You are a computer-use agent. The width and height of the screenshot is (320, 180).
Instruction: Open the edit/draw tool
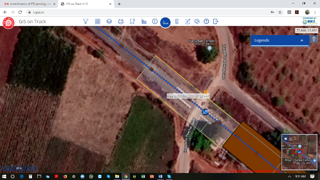click(x=187, y=21)
